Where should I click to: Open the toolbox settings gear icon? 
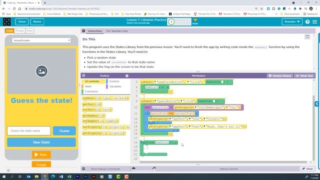(126, 75)
